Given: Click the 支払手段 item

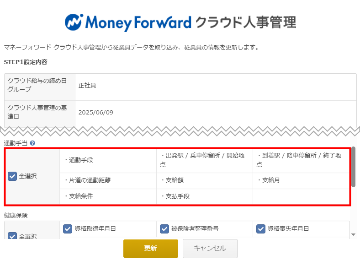Looking at the screenshot, I should coord(175,196).
